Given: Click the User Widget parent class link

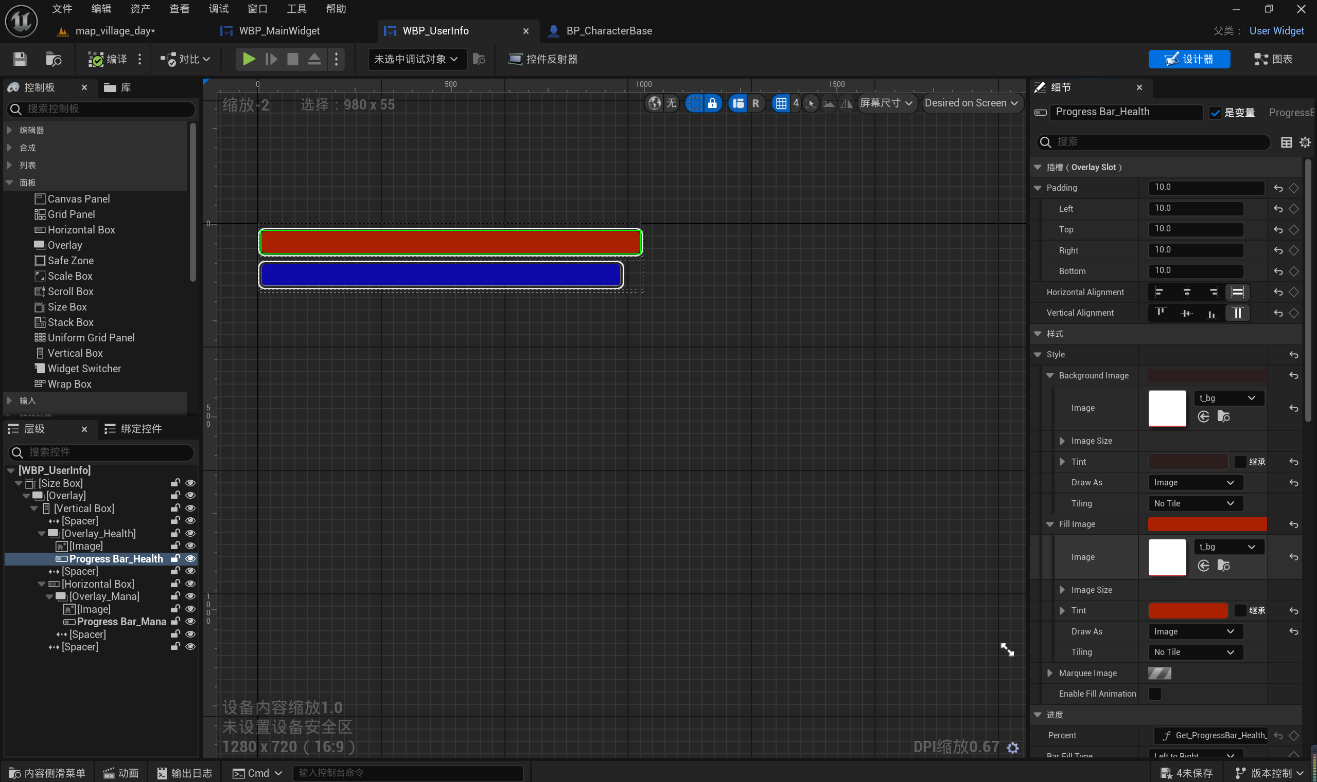Looking at the screenshot, I should pyautogui.click(x=1276, y=30).
